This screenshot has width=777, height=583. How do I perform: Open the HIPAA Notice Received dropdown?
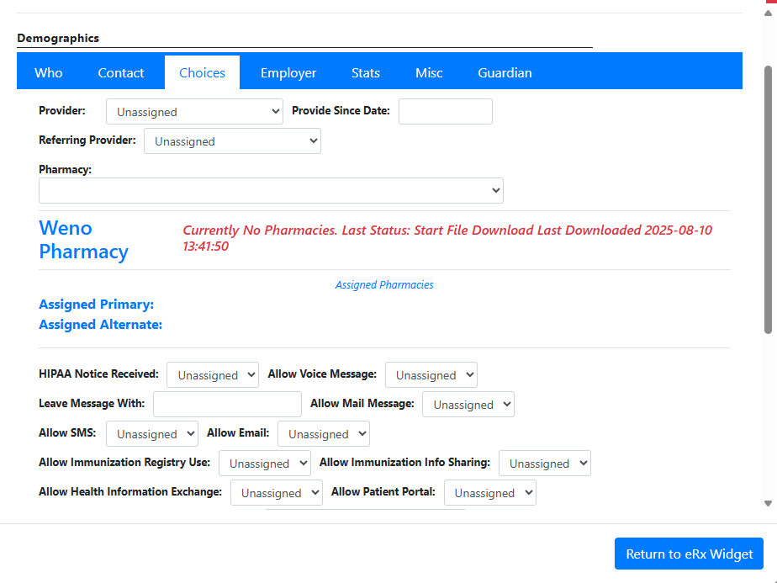tap(213, 375)
